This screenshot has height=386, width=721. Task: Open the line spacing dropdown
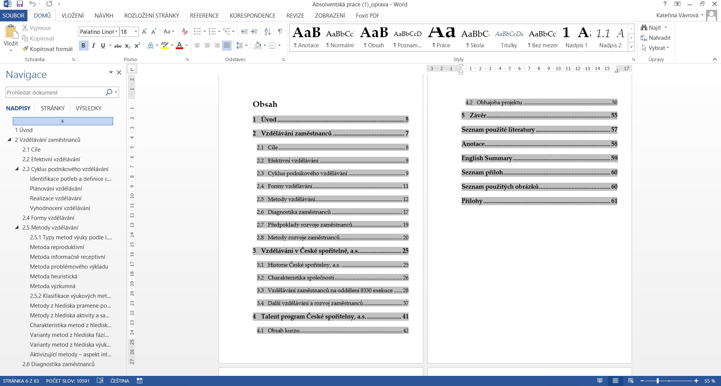click(x=241, y=45)
